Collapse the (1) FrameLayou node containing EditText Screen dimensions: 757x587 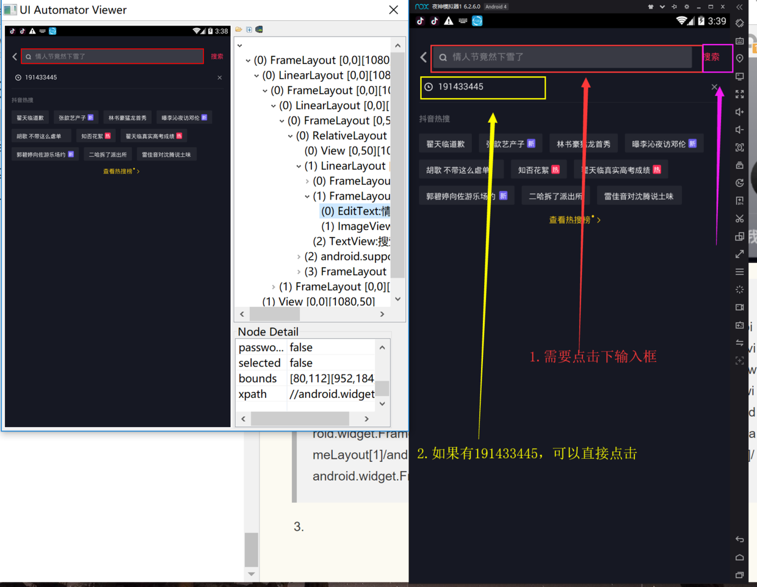click(307, 196)
